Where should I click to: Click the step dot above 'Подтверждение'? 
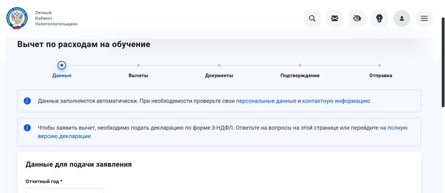click(x=300, y=65)
